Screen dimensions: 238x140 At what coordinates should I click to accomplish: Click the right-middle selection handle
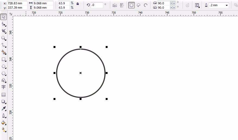tap(107, 73)
